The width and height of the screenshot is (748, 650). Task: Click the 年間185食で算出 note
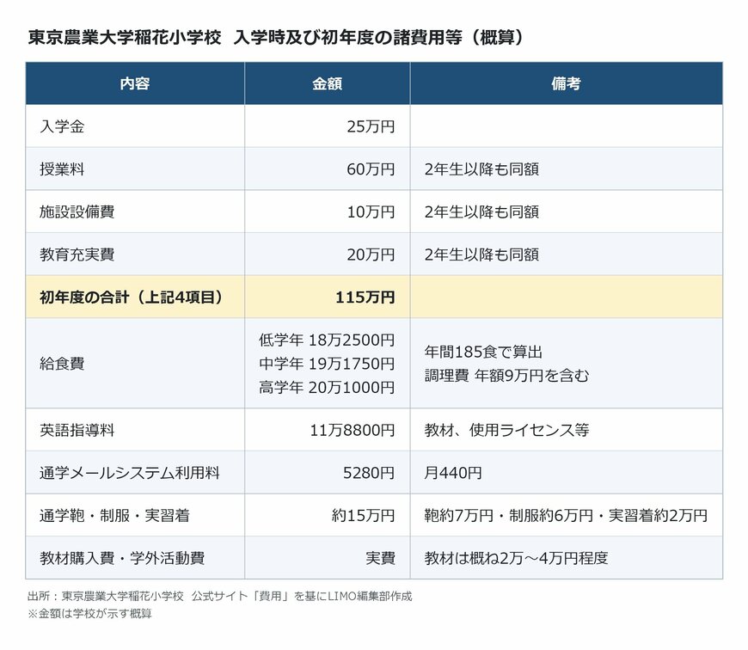pyautogui.click(x=483, y=352)
